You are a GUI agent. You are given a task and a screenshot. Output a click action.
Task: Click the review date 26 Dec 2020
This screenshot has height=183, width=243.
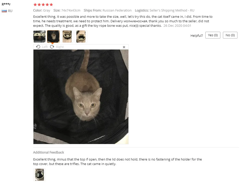coord(177,25)
